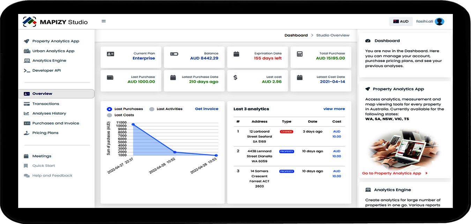Image resolution: width=471 pixels, height=224 pixels.
Task: Click the Transactions card icon
Action: click(27, 104)
